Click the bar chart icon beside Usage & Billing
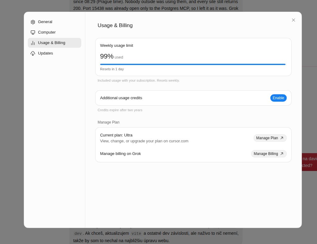This screenshot has width=317, height=244. pos(33,43)
